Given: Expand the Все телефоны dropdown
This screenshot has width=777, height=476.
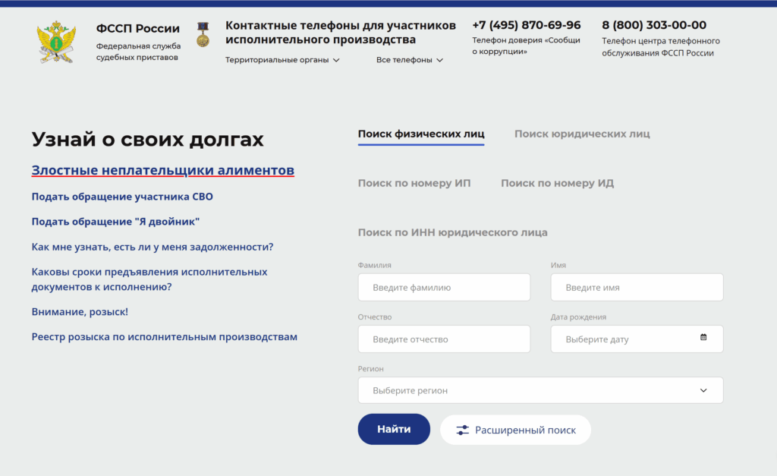Looking at the screenshot, I should click(x=409, y=60).
